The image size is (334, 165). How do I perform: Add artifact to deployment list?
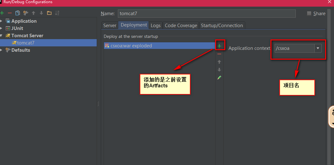click(x=219, y=46)
